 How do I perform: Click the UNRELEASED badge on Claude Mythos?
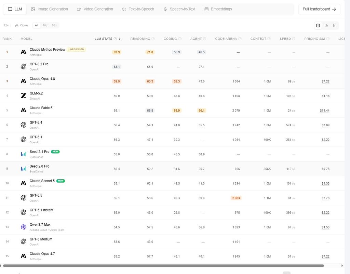click(76, 50)
